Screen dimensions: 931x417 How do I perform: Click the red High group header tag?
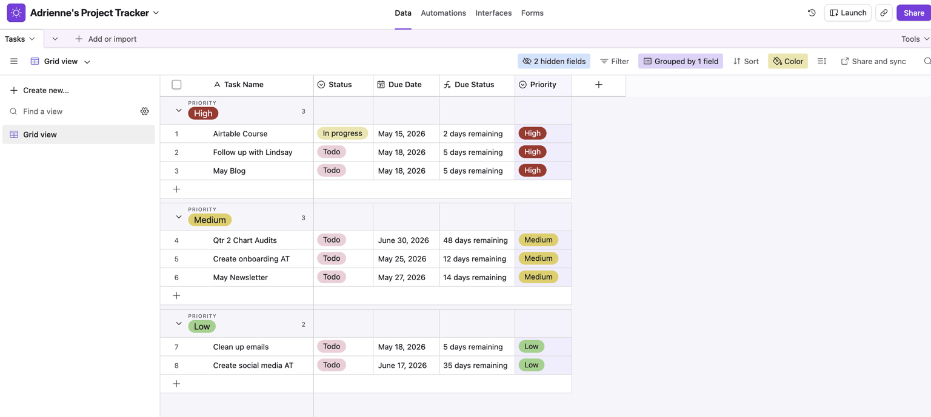coord(203,113)
